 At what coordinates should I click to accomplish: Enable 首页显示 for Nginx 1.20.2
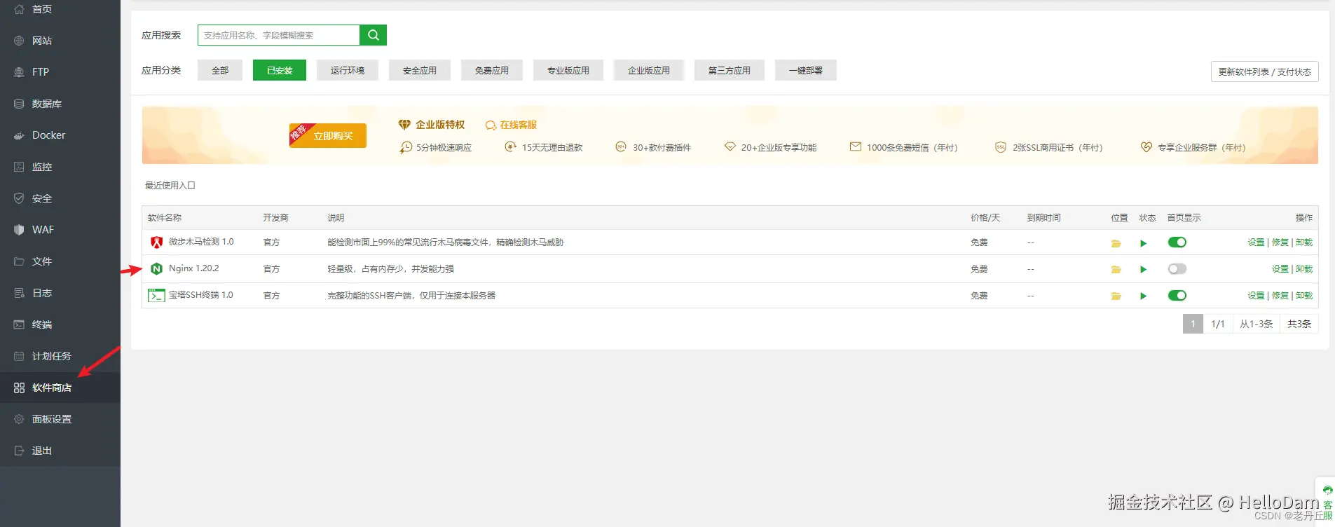click(1177, 269)
